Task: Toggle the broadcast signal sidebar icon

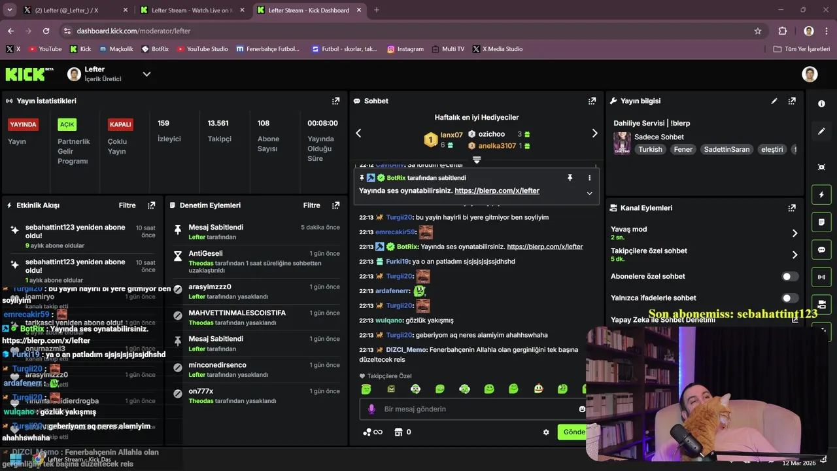Action: (x=821, y=277)
